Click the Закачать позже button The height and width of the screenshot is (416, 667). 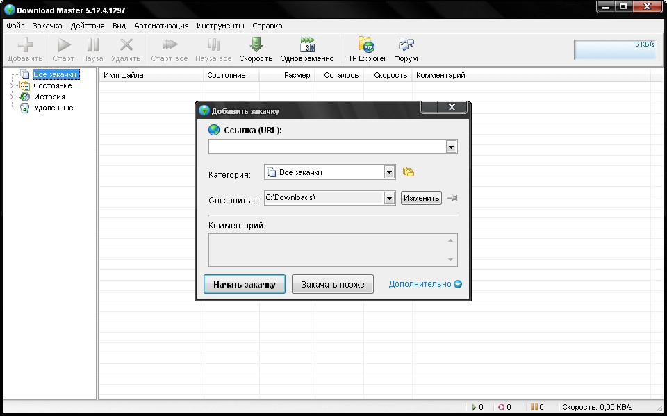333,284
